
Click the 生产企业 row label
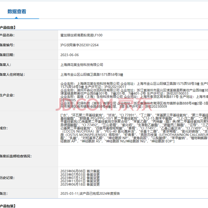point(7,95)
